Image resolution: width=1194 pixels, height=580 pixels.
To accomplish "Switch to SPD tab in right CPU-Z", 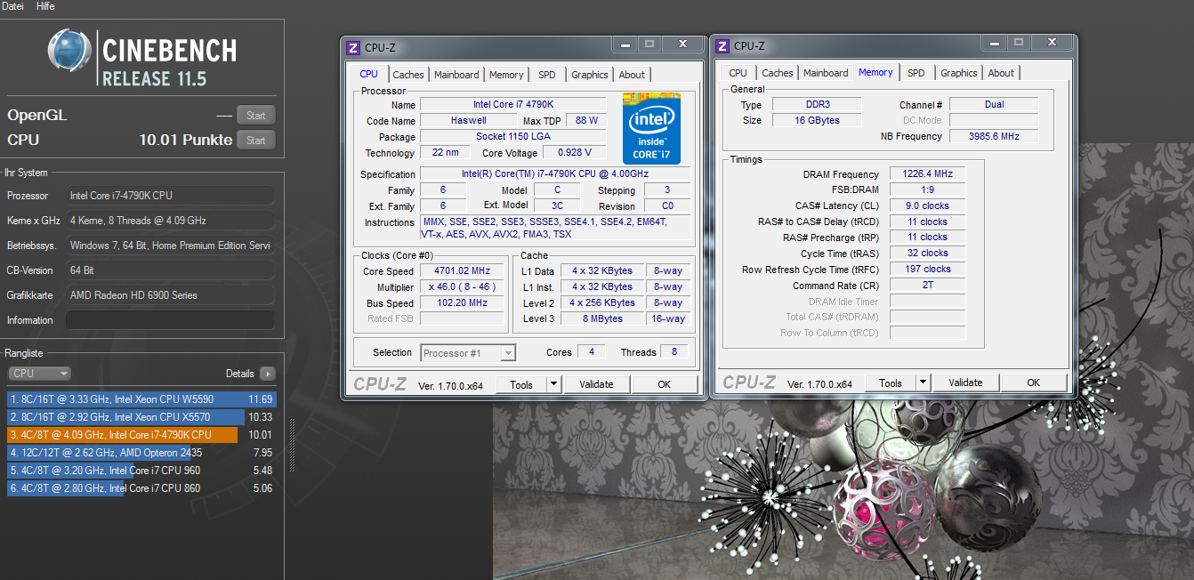I will click(916, 73).
